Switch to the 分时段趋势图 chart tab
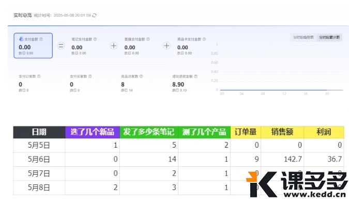349x201 pixels. point(303,37)
